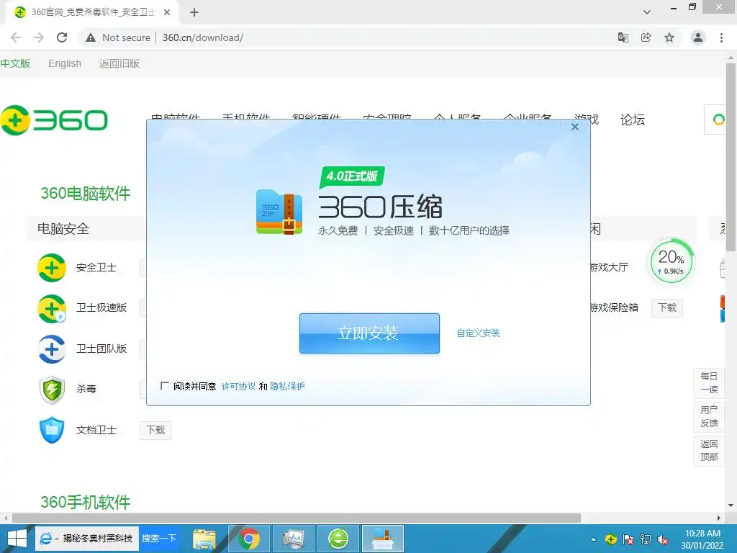Click the 20% download progress circle
This screenshot has height=553, width=737.
(672, 262)
